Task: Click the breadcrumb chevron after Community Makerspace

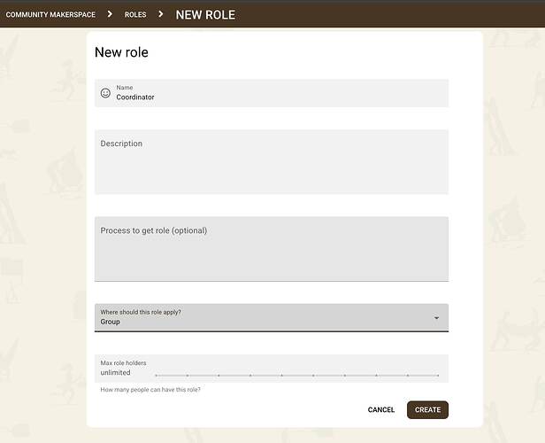Action: point(110,14)
